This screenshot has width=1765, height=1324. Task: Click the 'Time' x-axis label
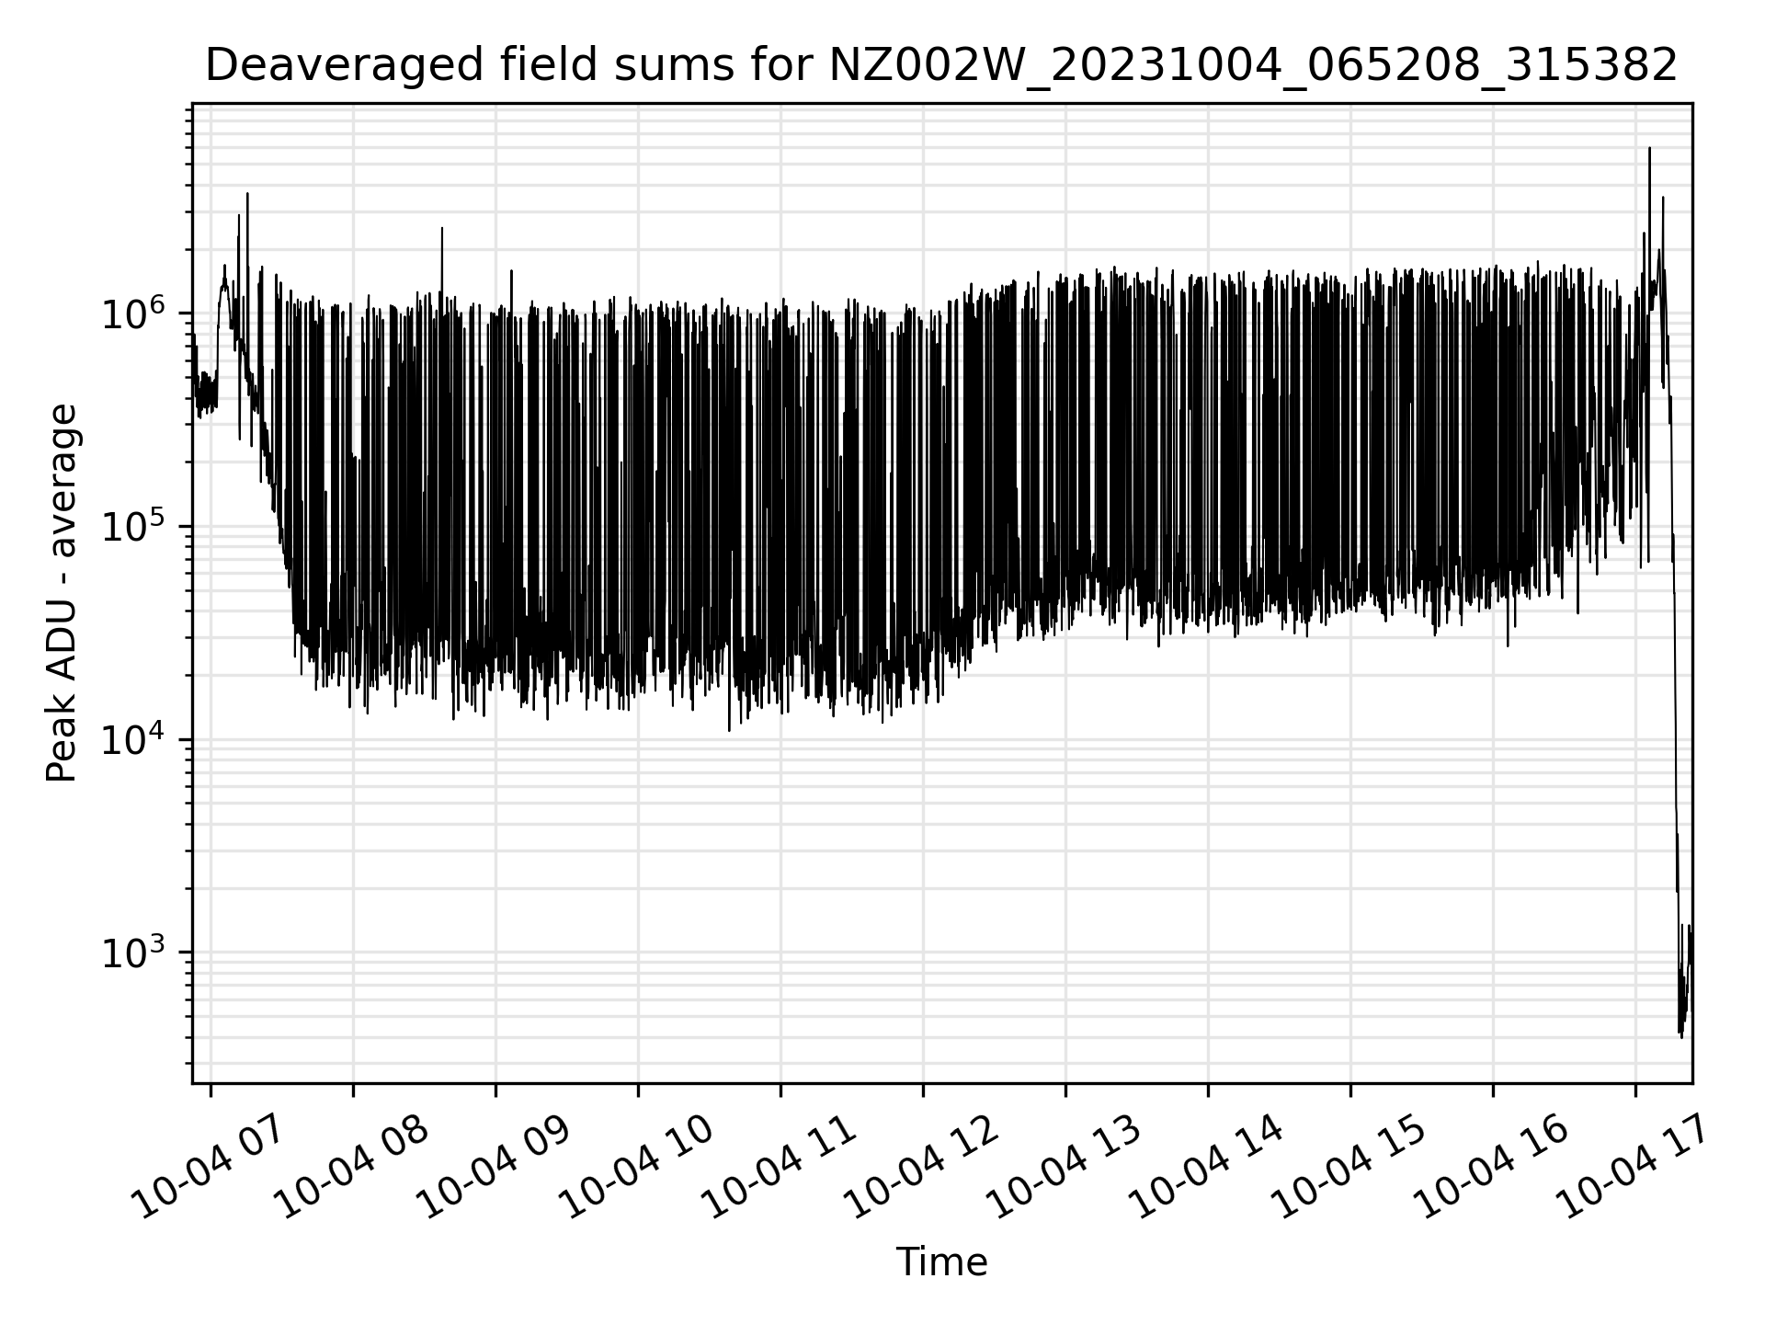941,1262
